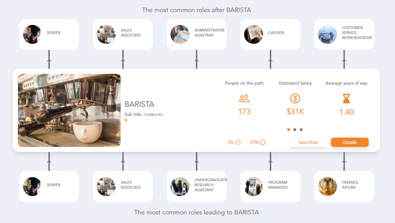Select the Cashier role icon
The image size is (395, 223).
(x=253, y=34)
